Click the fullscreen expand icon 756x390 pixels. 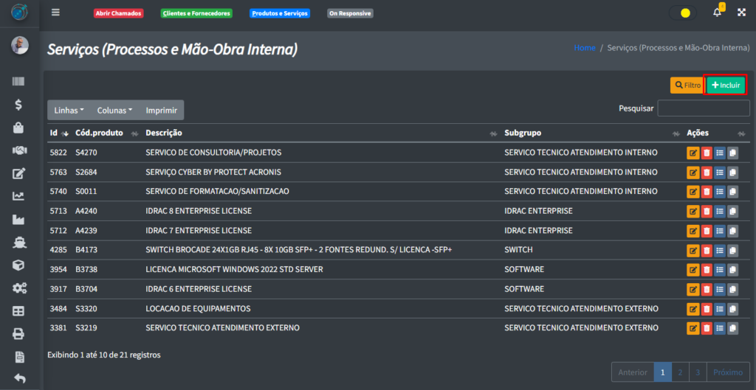(741, 13)
